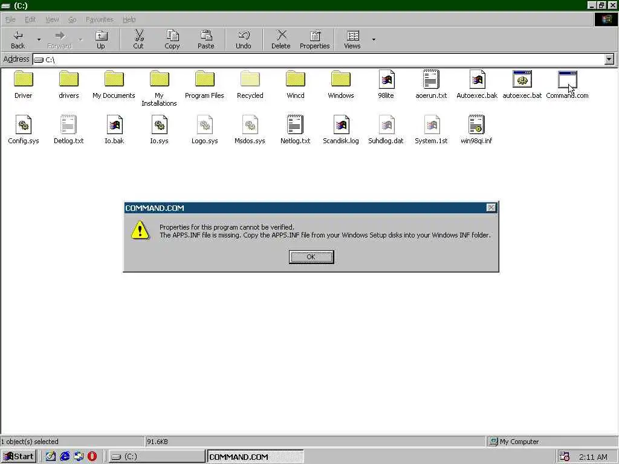Open the Driver folder
This screenshot has height=464, width=619.
(24, 85)
